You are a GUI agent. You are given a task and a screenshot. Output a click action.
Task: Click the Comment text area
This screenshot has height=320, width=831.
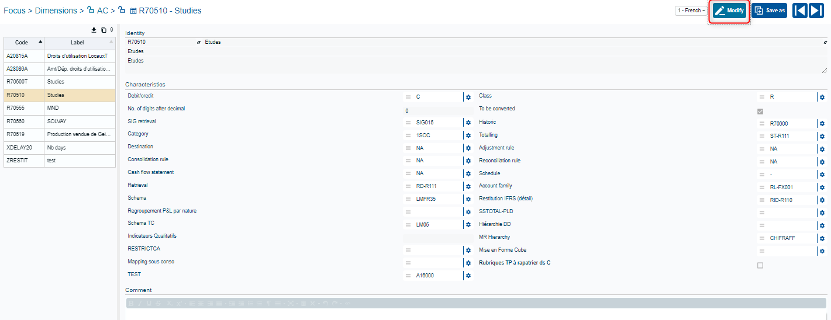477,314
